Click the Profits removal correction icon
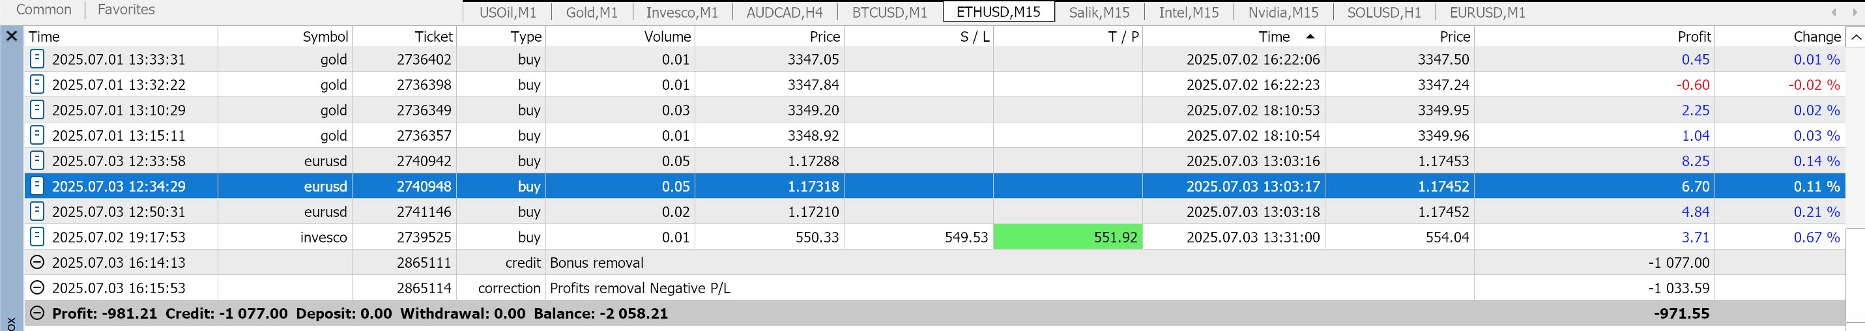The height and width of the screenshot is (331, 1865). click(37, 287)
